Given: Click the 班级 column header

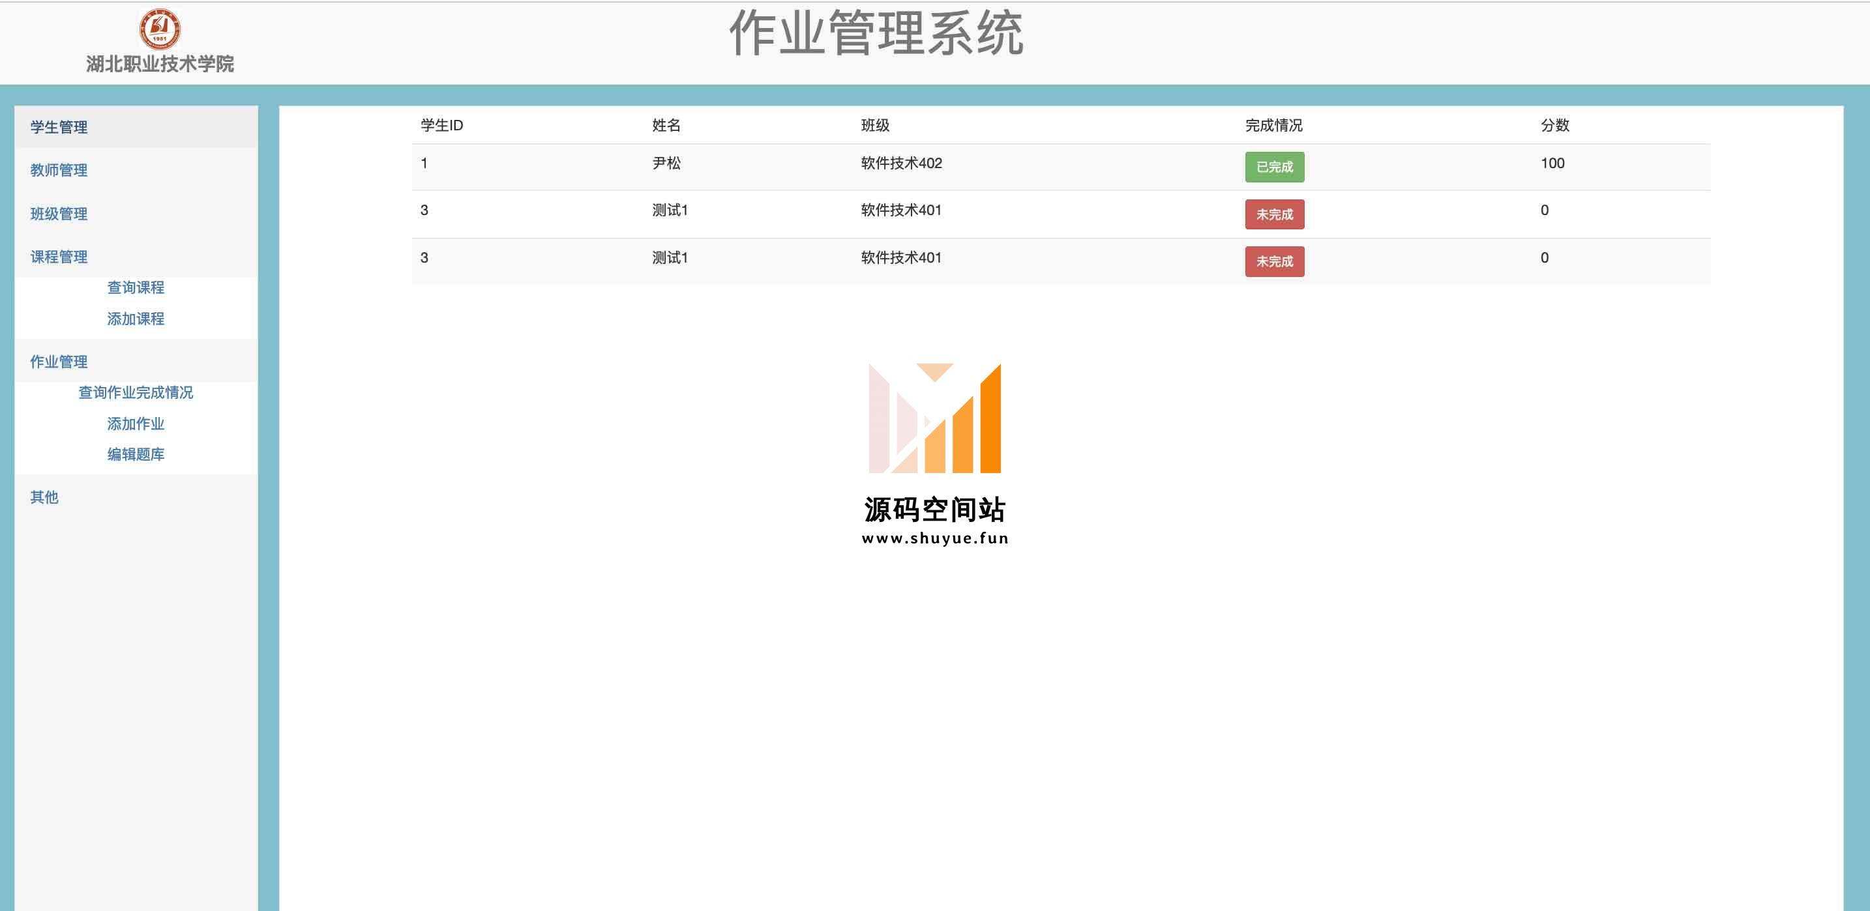Looking at the screenshot, I should [x=876, y=126].
